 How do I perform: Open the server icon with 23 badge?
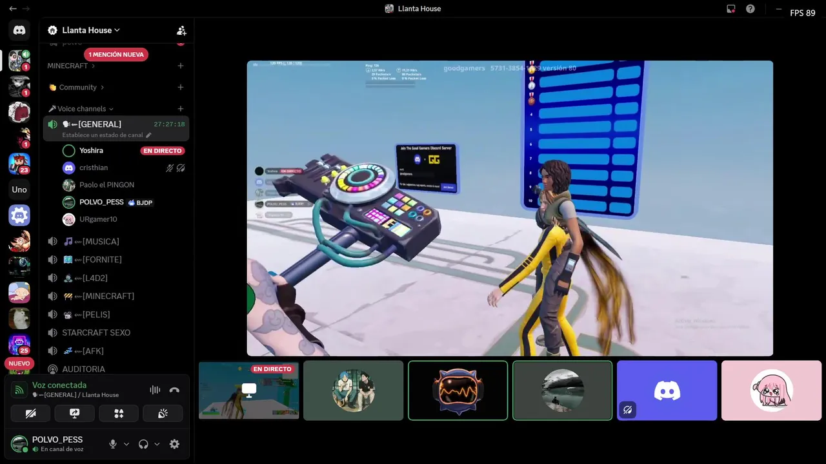click(x=19, y=164)
